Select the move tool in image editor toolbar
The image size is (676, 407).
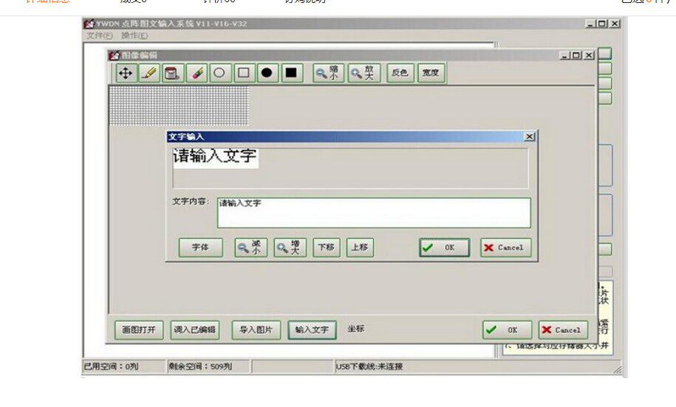coord(126,73)
